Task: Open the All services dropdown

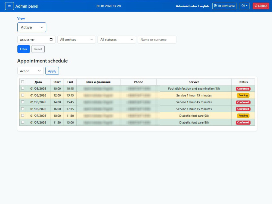Action: (x=76, y=39)
